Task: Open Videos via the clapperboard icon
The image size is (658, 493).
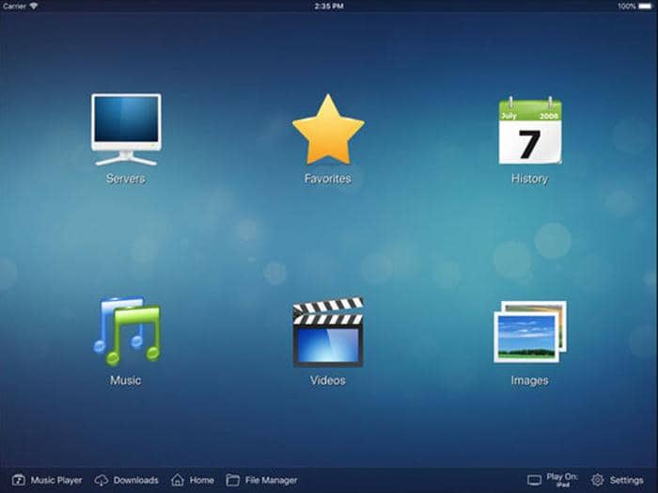Action: tap(327, 331)
